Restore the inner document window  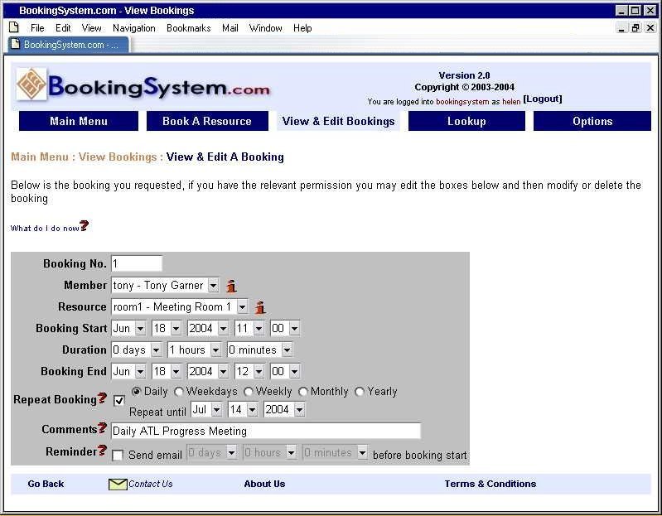pyautogui.click(x=635, y=28)
